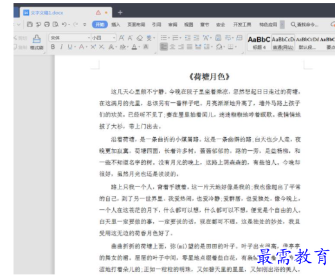The height and width of the screenshot is (277, 335).
Task: Click the Print icon in quick access toolbar
Action: click(47, 24)
